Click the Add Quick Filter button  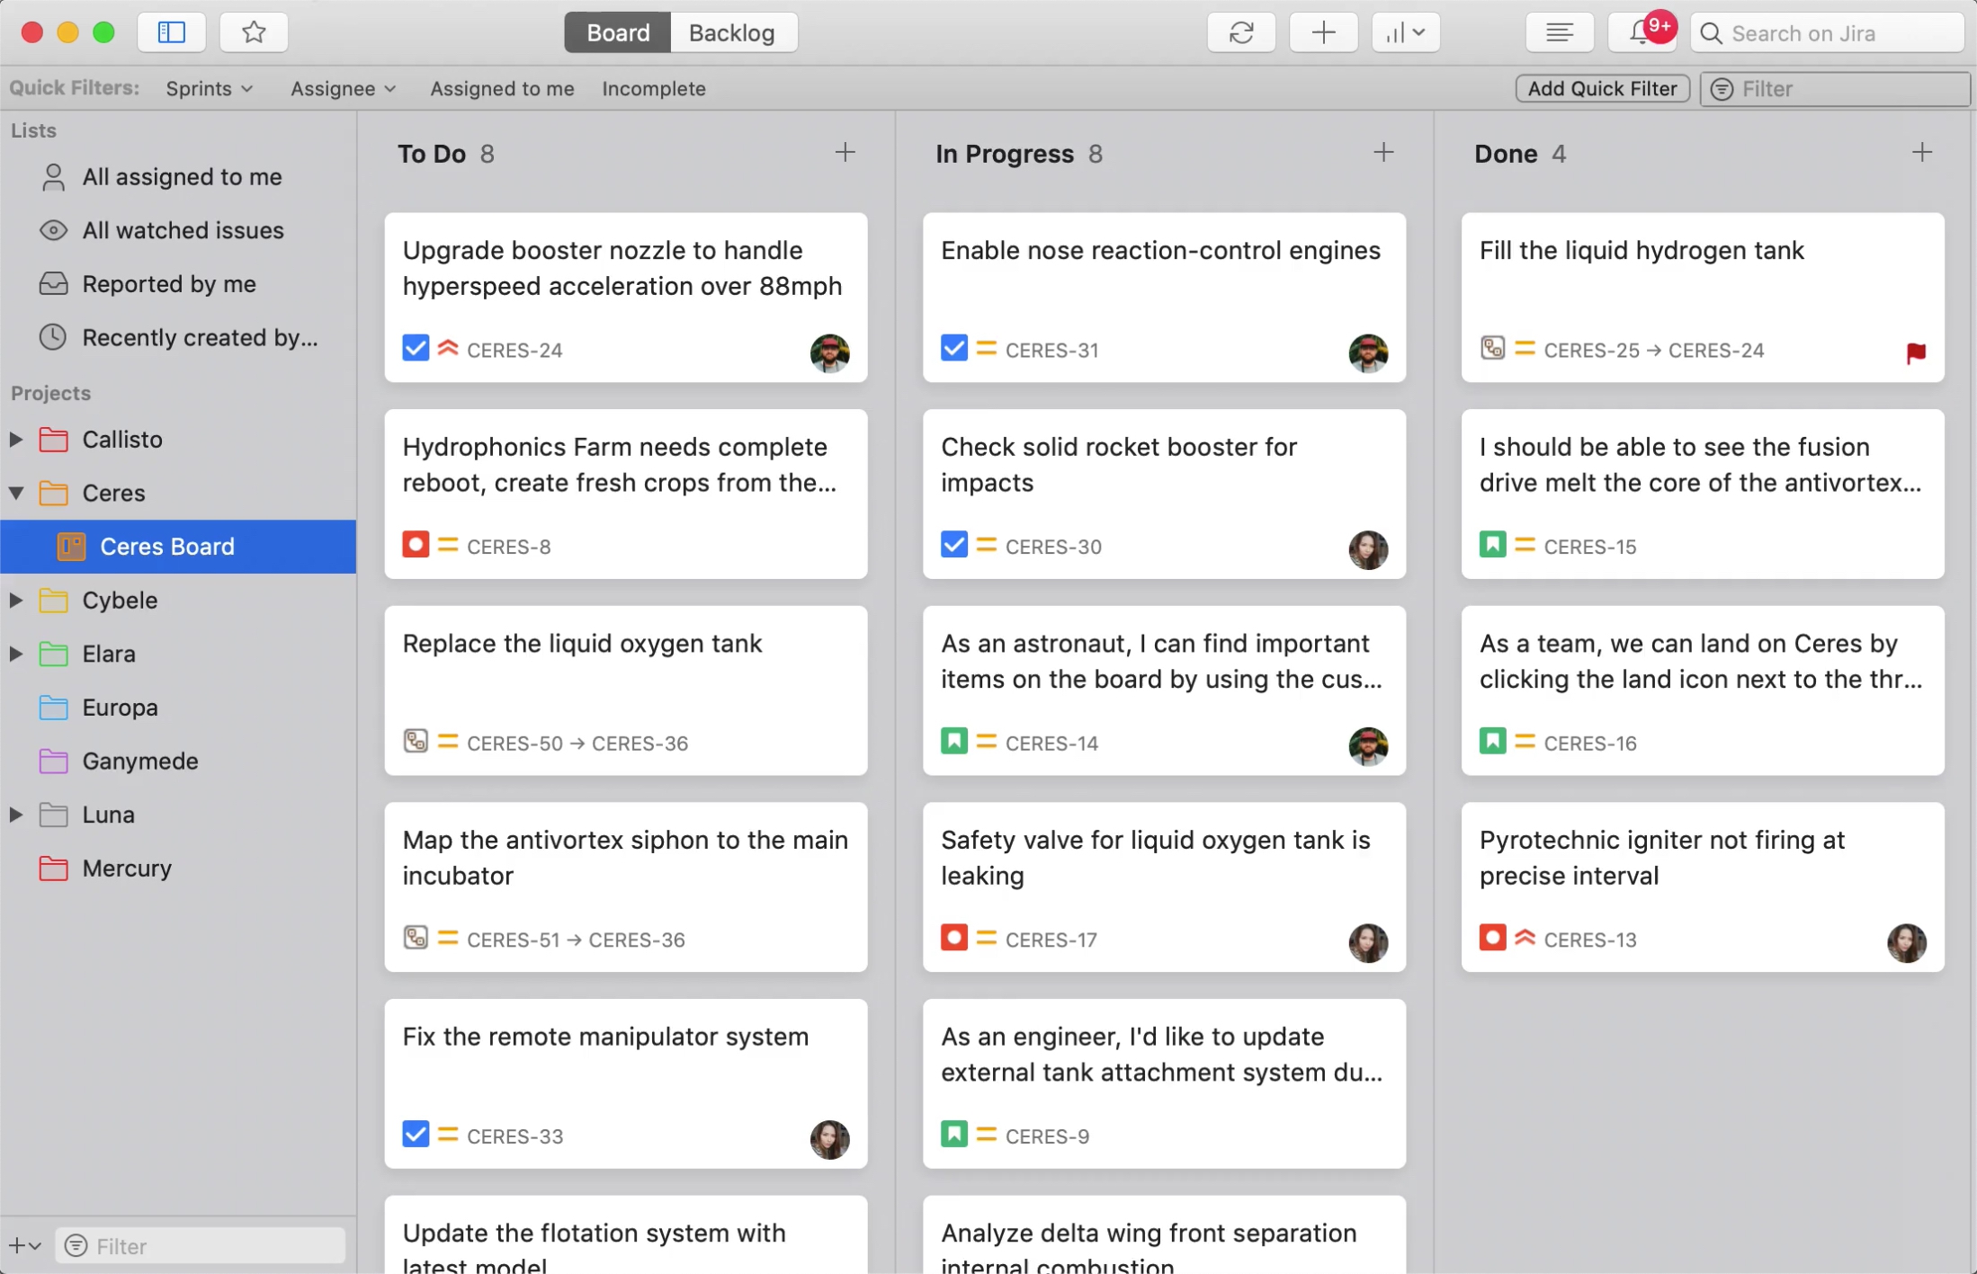pos(1602,88)
